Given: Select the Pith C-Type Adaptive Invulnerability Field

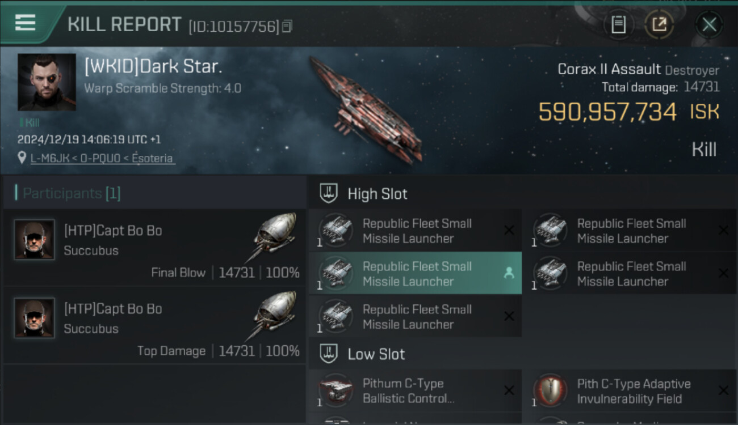Looking at the screenshot, I should pyautogui.click(x=634, y=391).
